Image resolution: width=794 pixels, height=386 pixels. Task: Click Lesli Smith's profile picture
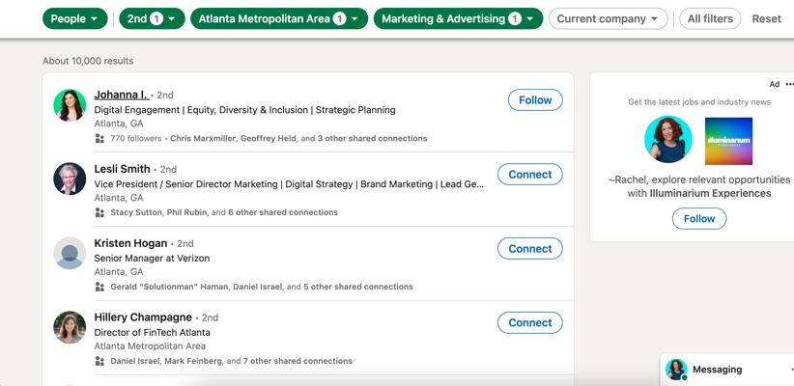tap(70, 179)
